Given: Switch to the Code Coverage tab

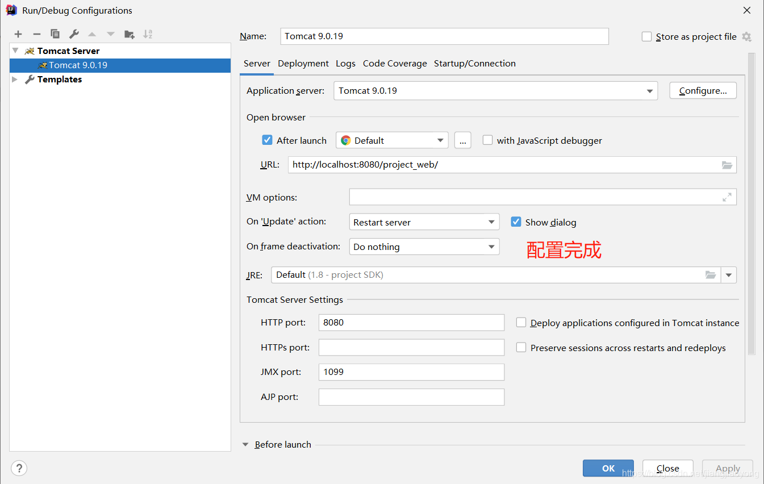Looking at the screenshot, I should 395,64.
